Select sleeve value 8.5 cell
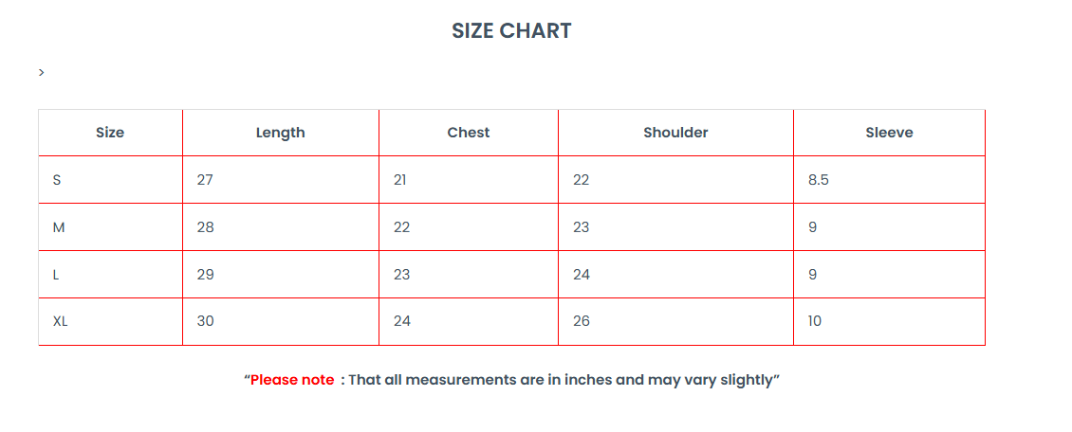1072x432 pixels. pyautogui.click(x=819, y=180)
